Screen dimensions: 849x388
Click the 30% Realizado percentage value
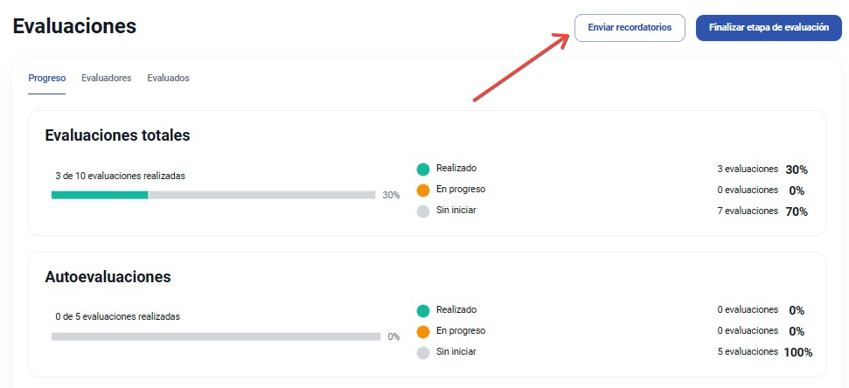pos(796,170)
